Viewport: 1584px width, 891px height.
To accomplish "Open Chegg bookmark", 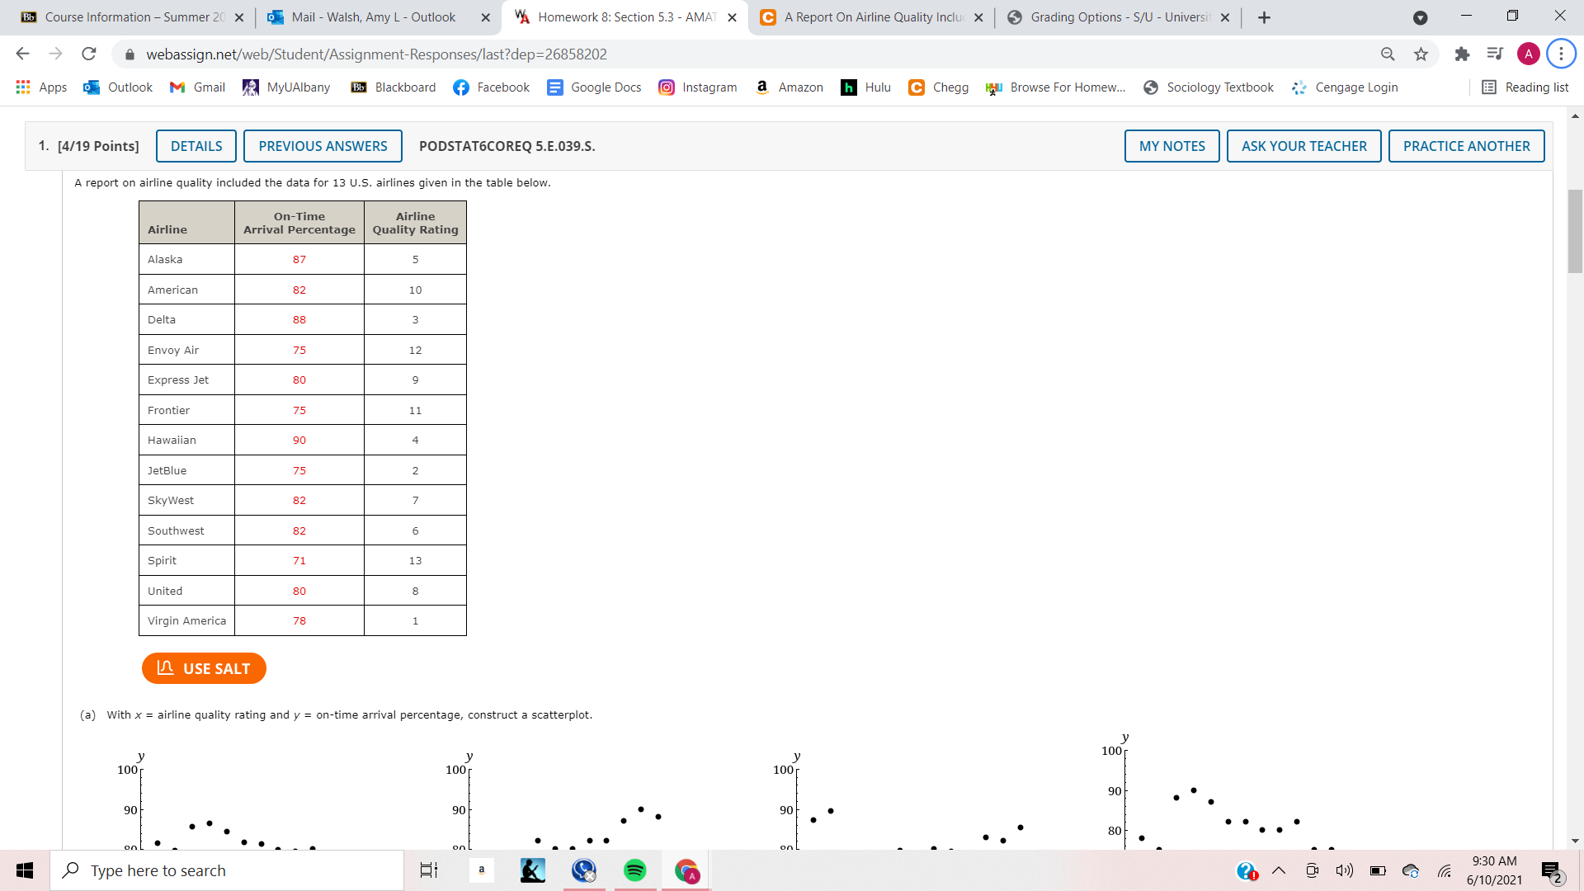I will [939, 87].
